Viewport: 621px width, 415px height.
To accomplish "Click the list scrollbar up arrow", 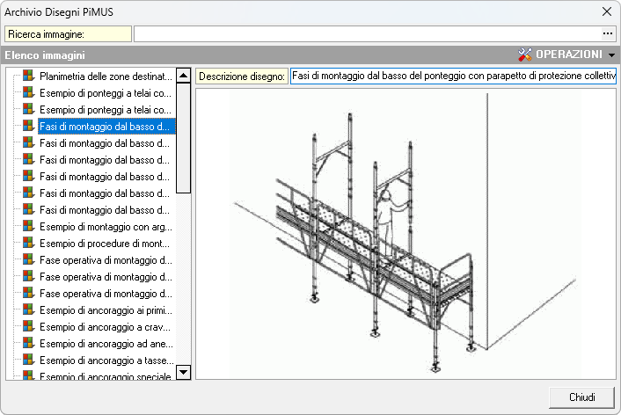I will click(184, 76).
